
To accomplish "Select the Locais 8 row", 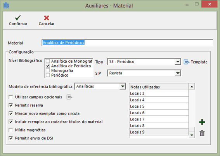I will tap(159, 125).
